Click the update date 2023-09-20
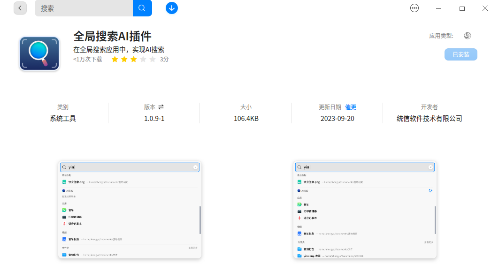Screen dimensions: 491x272 point(337,119)
